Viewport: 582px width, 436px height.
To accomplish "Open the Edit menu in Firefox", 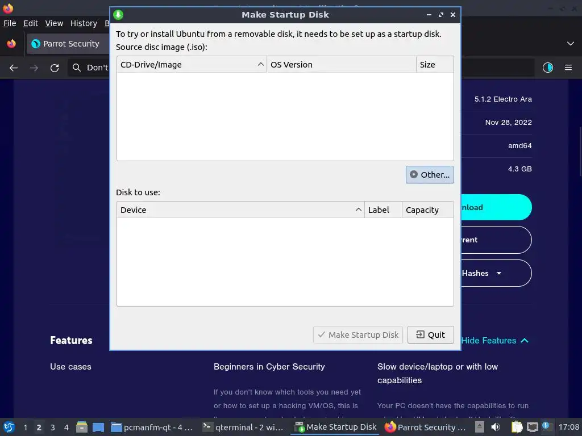I will [31, 23].
